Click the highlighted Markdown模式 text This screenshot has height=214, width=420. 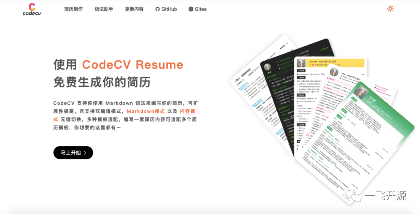click(x=146, y=111)
